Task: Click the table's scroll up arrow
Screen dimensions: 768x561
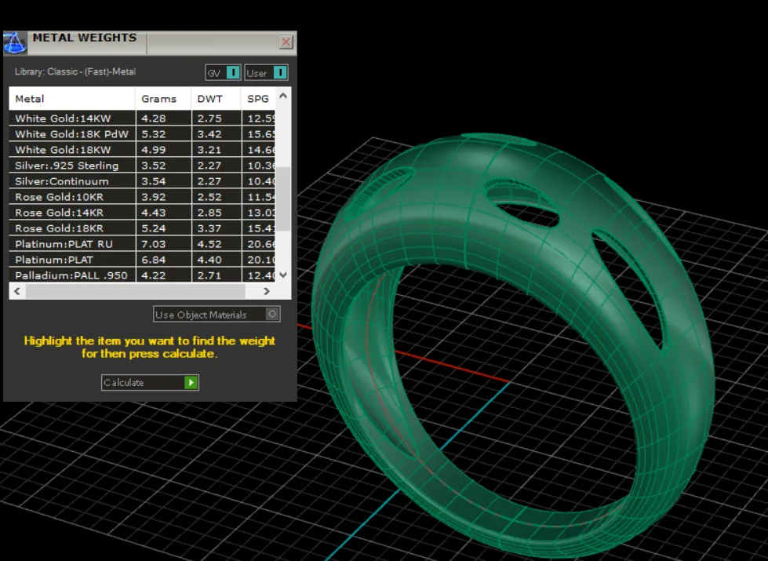Action: (x=283, y=96)
